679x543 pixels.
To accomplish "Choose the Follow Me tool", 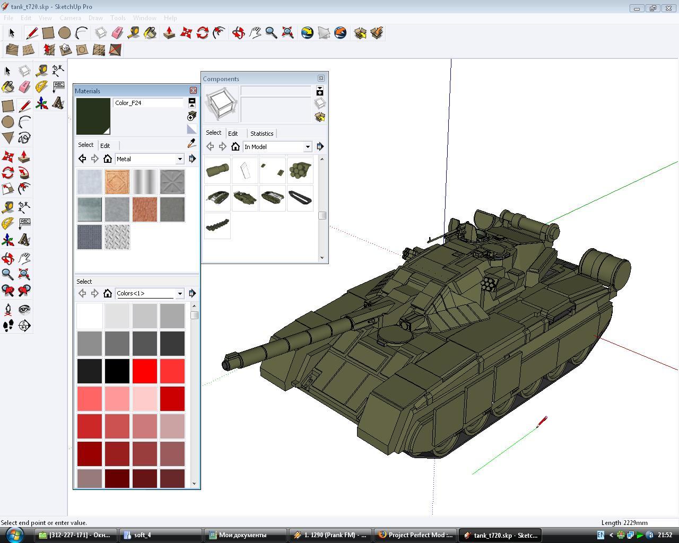I will 24,172.
